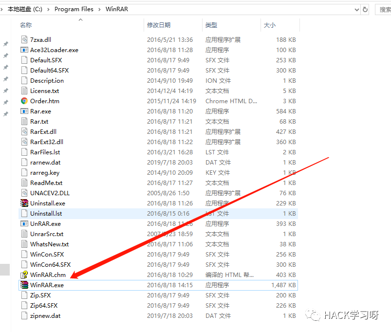
Task: Select the Rar.txt document icon
Action: (24, 121)
